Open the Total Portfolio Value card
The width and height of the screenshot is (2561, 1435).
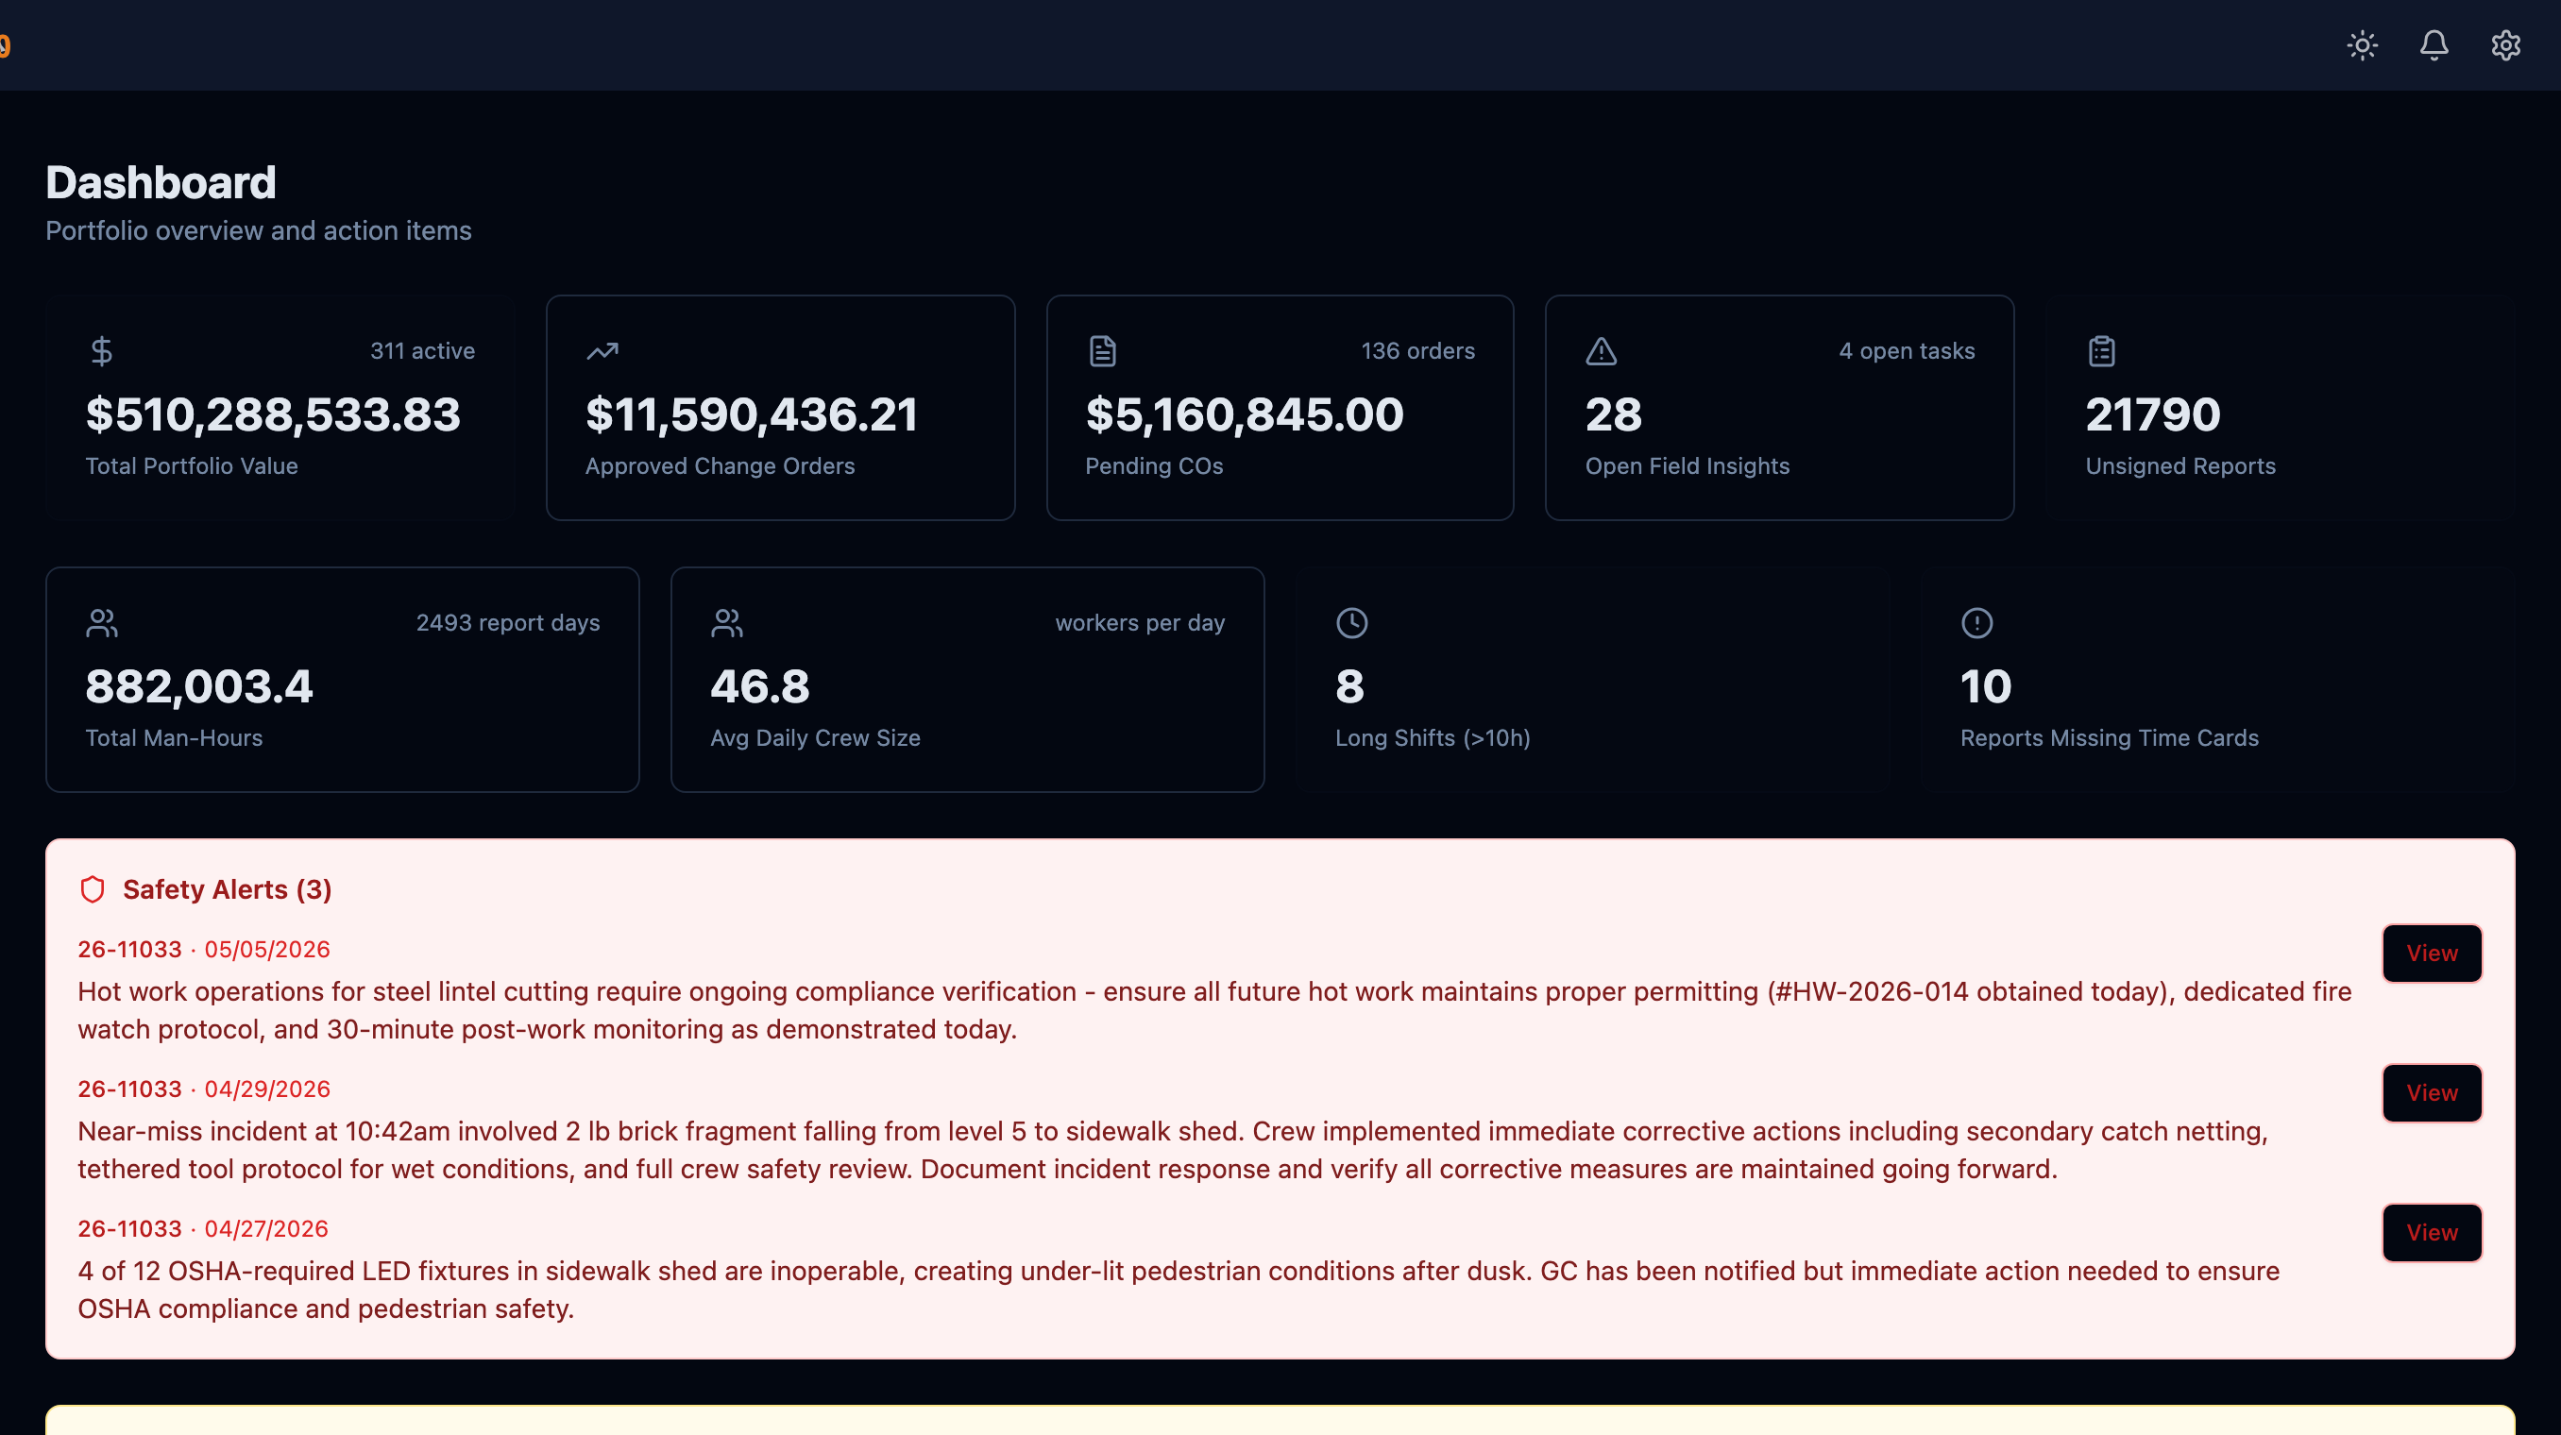click(280, 408)
